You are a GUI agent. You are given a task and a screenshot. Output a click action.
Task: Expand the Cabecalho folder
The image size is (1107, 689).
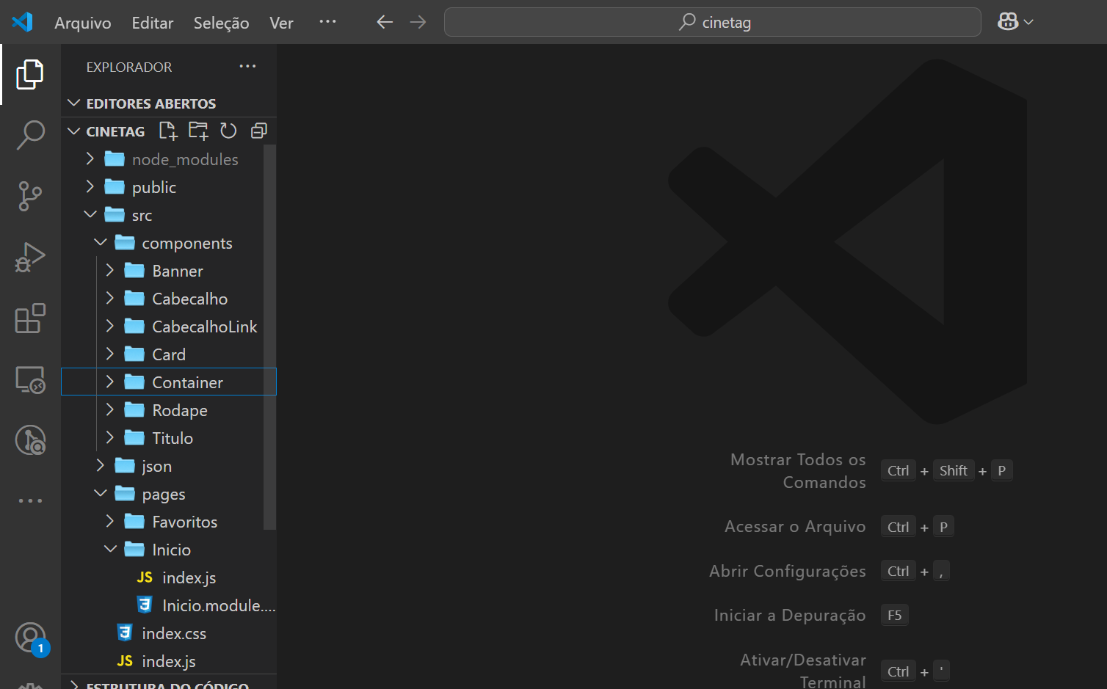[x=162, y=299]
